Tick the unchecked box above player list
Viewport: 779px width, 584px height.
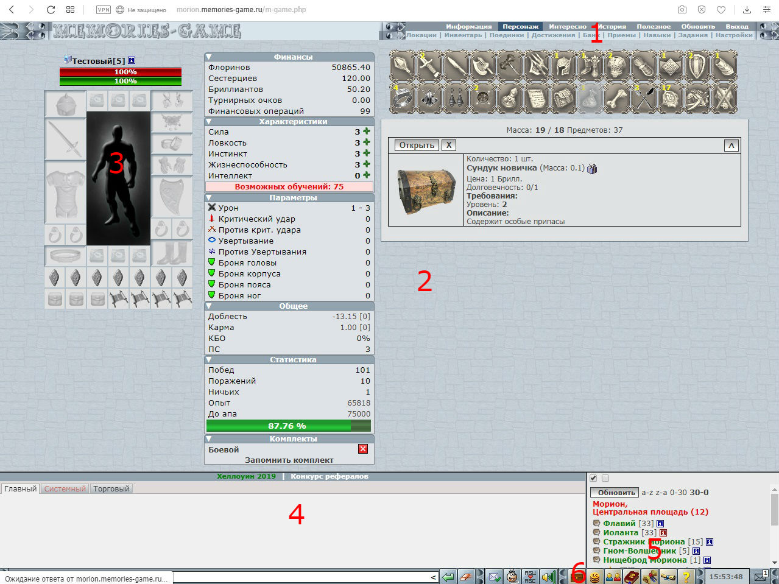605,478
